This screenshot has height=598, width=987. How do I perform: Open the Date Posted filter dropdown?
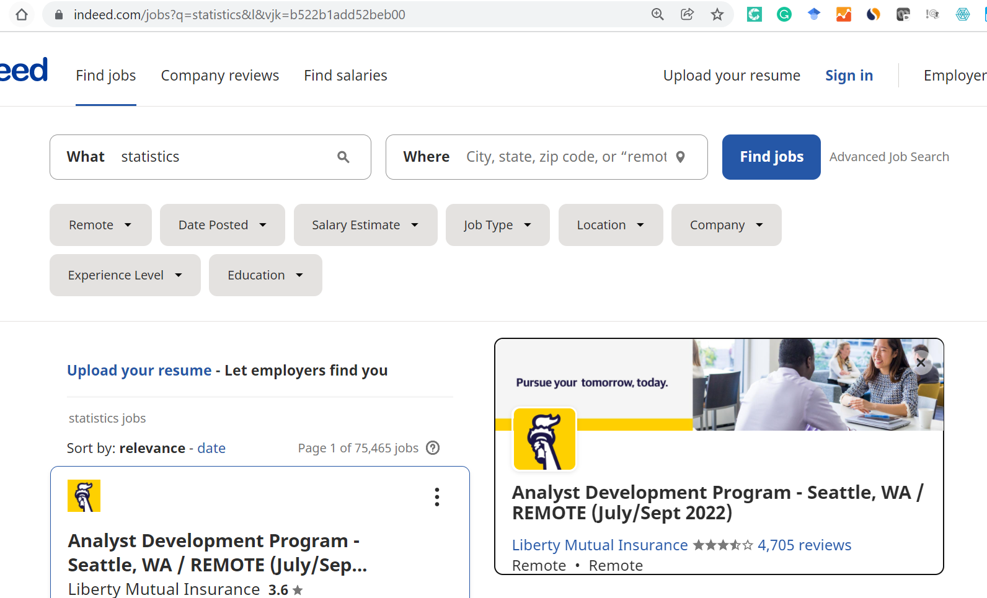222,225
